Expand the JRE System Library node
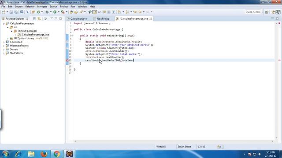Image resolution: width=282 pixels, height=158 pixels. click(8, 38)
